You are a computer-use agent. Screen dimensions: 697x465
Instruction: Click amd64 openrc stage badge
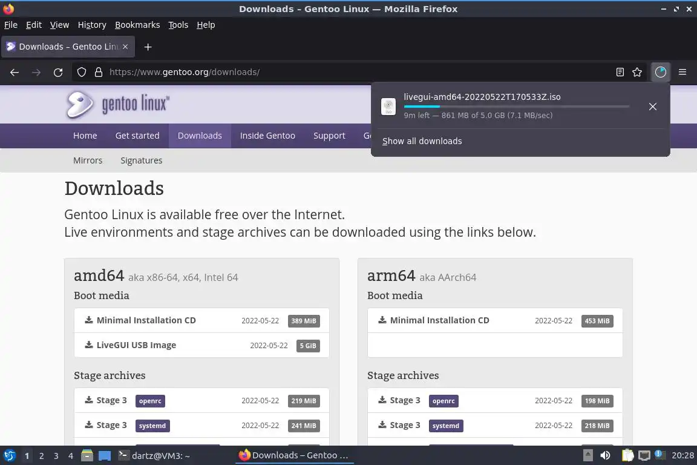pyautogui.click(x=150, y=401)
